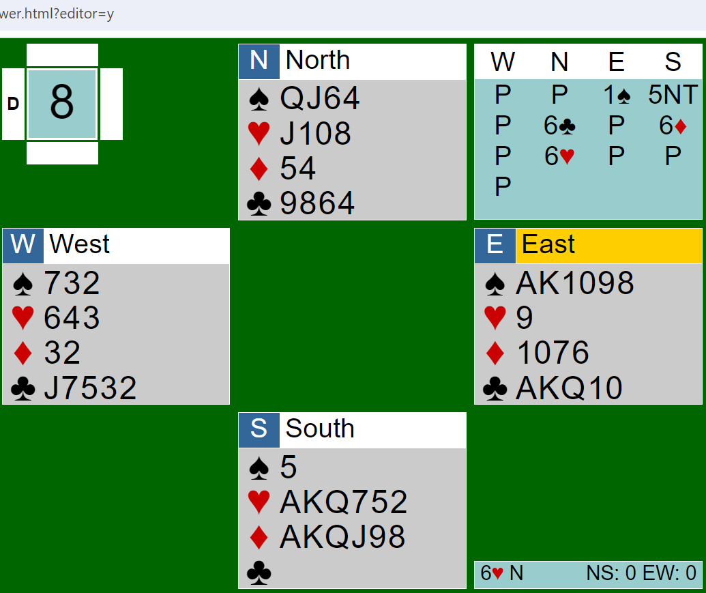Select East's 1 spade opening bid

616,96
